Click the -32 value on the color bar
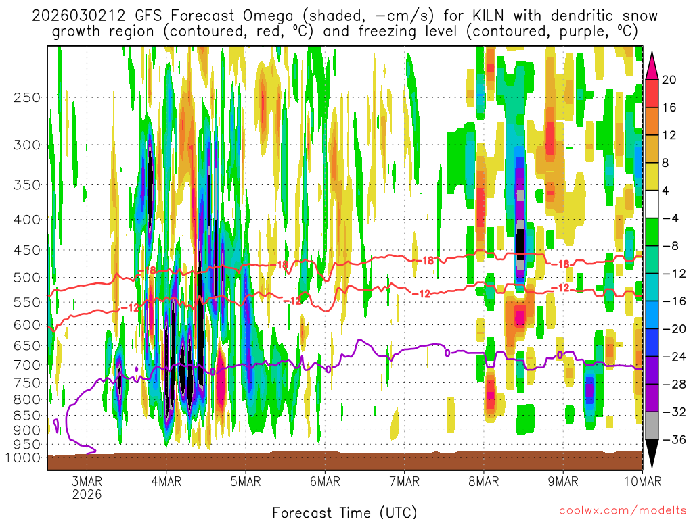The width and height of the screenshot is (693, 519). [x=675, y=412]
